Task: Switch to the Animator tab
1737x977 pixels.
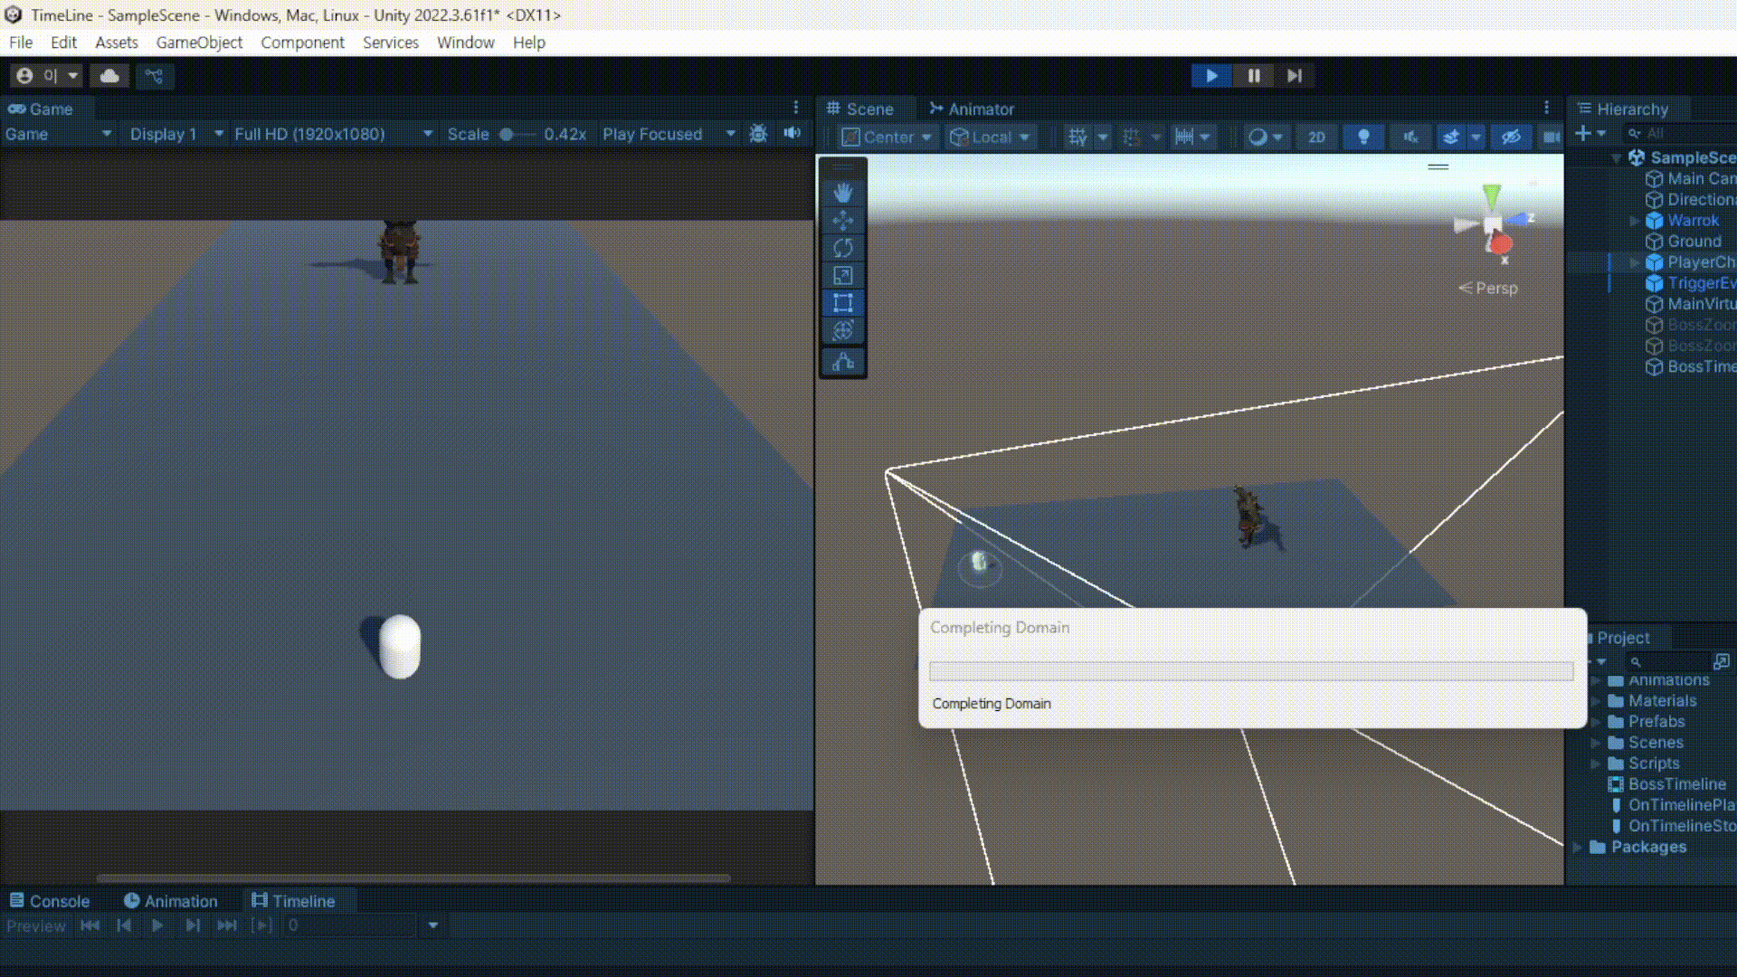Action: [972, 109]
